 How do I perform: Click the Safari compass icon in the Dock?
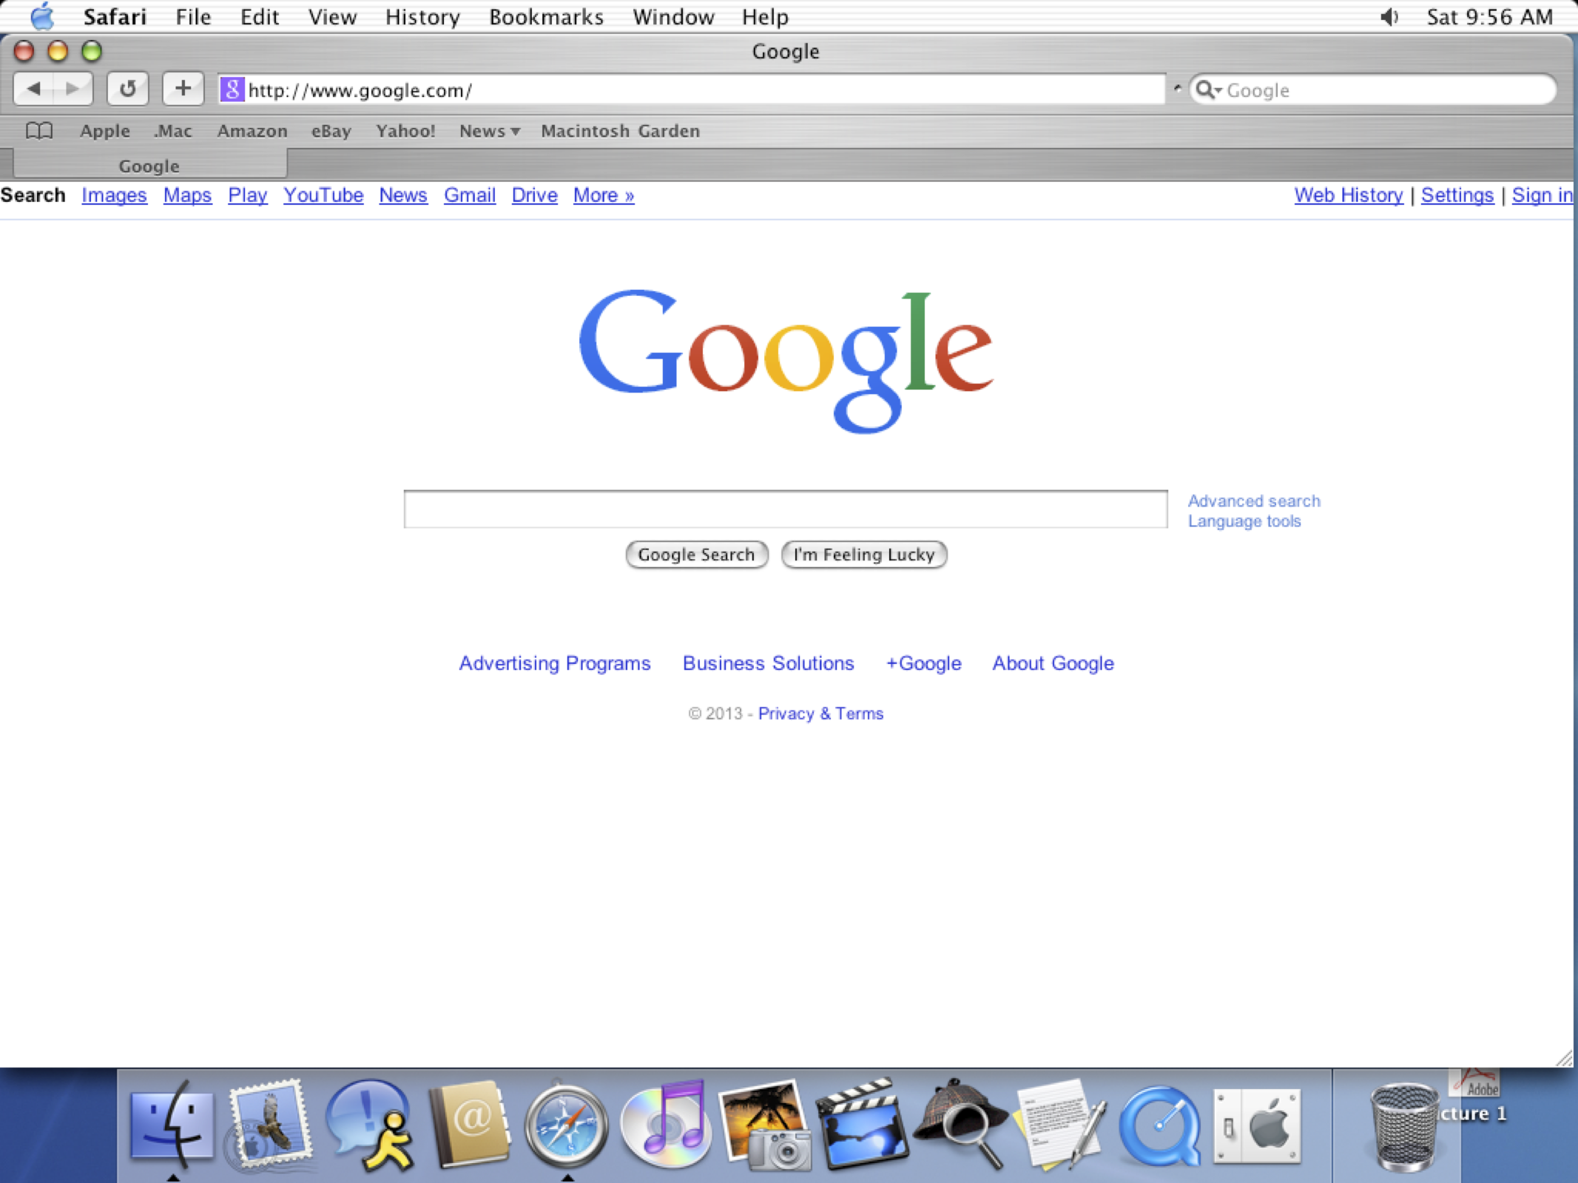point(566,1126)
